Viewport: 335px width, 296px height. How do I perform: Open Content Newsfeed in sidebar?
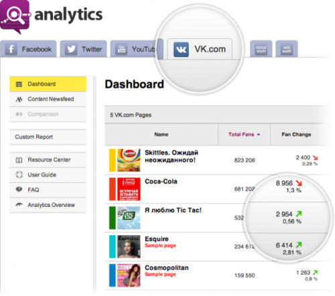point(48,99)
